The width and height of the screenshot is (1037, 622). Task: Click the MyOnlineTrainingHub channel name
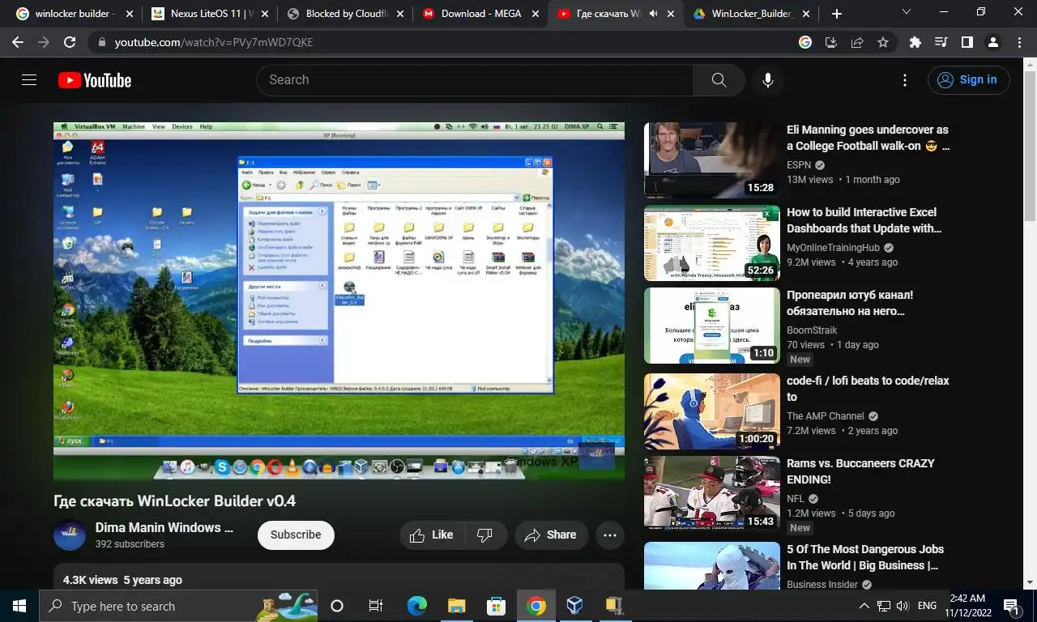[833, 248]
